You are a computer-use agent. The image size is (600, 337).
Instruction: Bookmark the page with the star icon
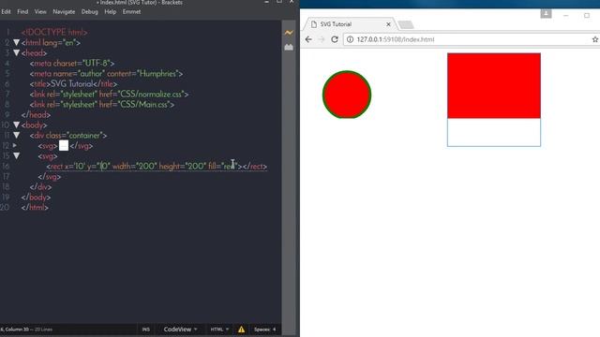point(595,39)
